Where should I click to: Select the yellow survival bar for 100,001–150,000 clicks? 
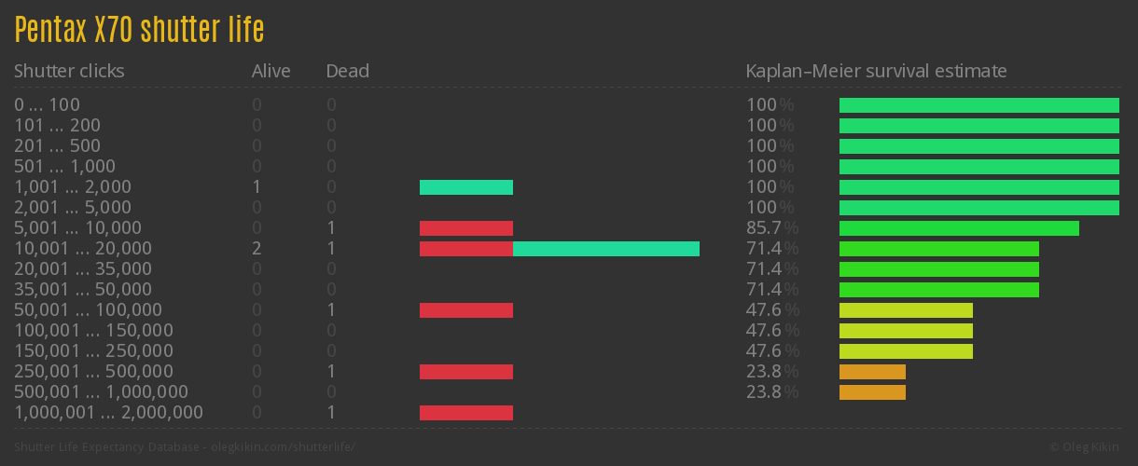[x=906, y=331]
